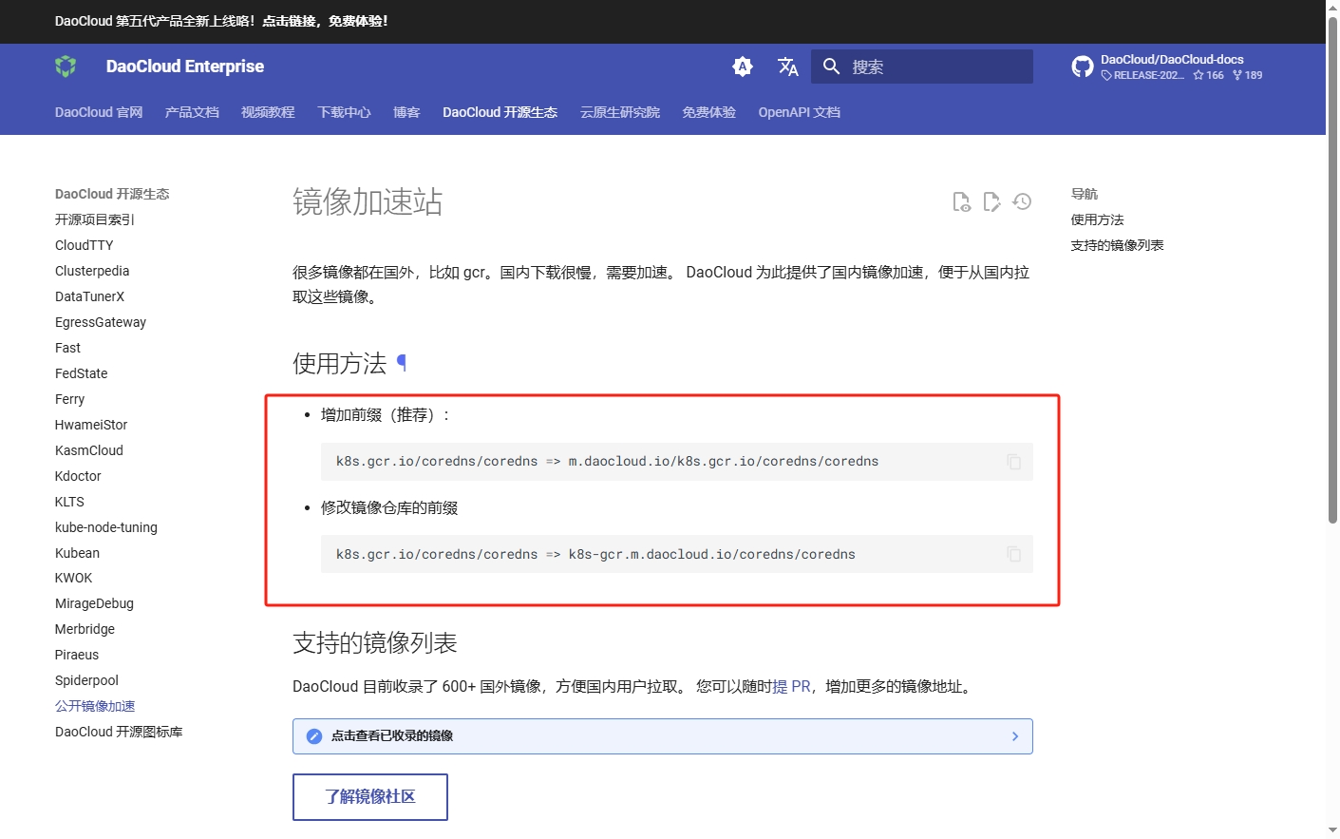This screenshot has height=839, width=1340.
Task: Open MirageDebug in sidebar
Action: [94, 603]
